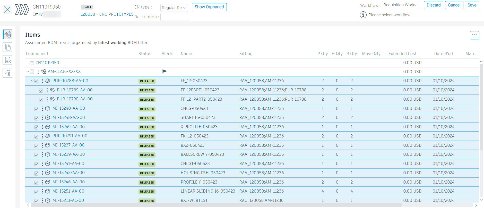
Task: Open the CN11019950 component link
Action: click(47, 63)
